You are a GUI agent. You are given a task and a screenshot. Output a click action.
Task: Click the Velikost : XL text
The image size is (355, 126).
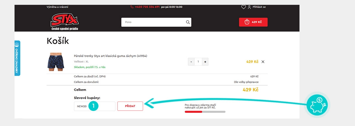coord(81,62)
